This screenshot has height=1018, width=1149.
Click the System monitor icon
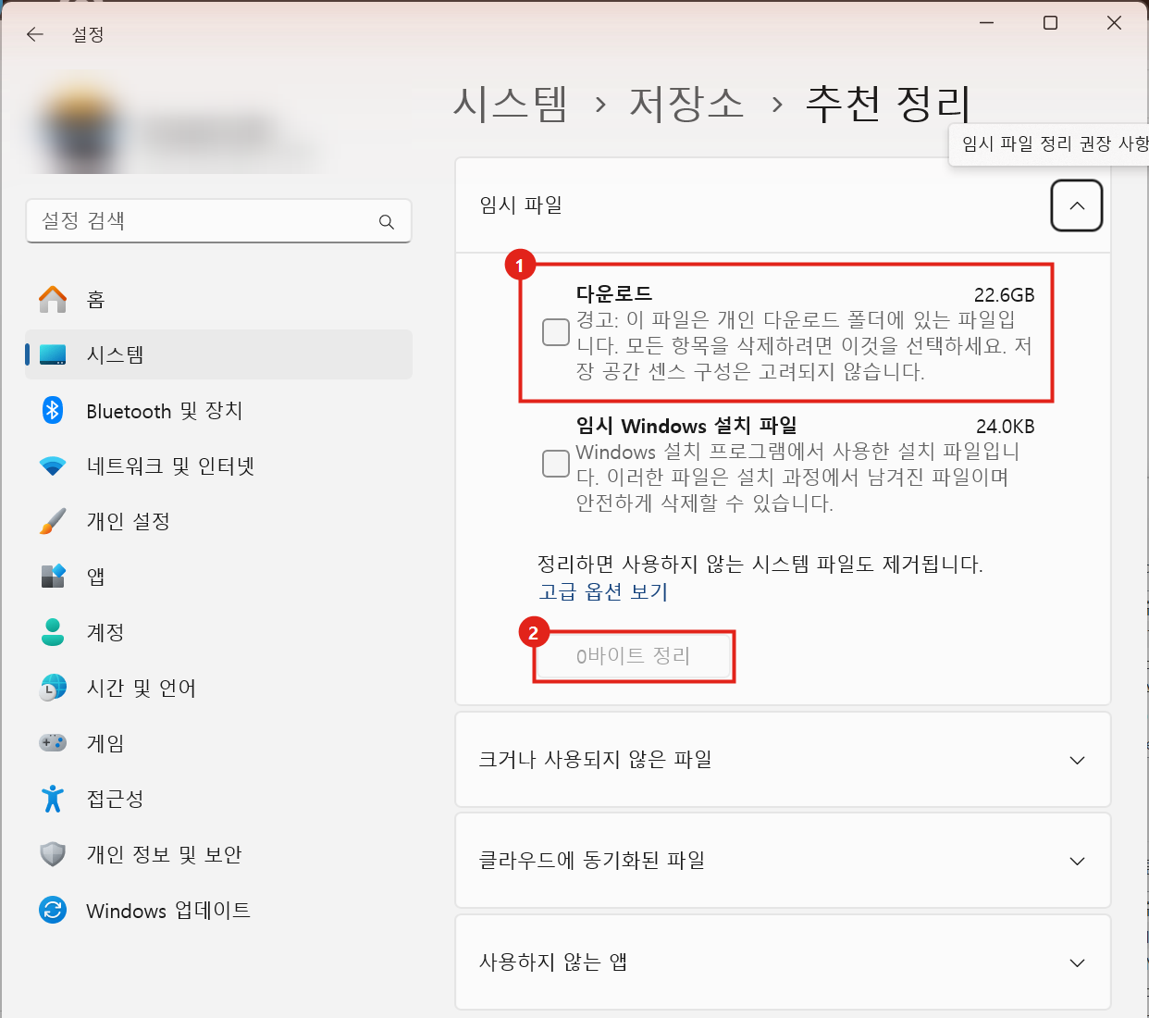pyautogui.click(x=53, y=354)
